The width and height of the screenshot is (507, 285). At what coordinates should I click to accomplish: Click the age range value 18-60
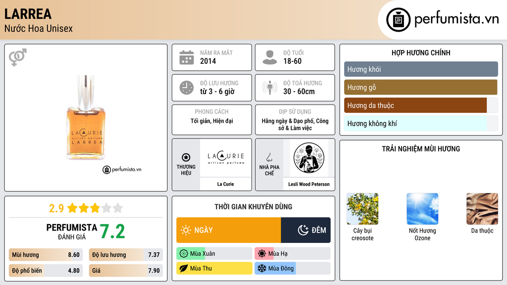coord(292,61)
